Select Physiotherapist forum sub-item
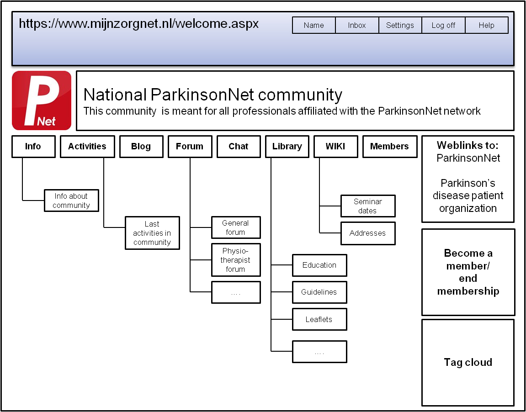The image size is (526, 412). tap(235, 260)
